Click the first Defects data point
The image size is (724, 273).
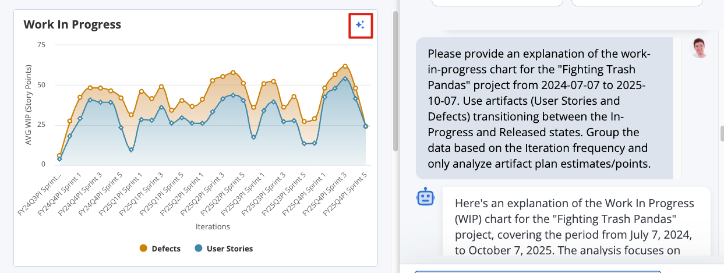click(59, 155)
